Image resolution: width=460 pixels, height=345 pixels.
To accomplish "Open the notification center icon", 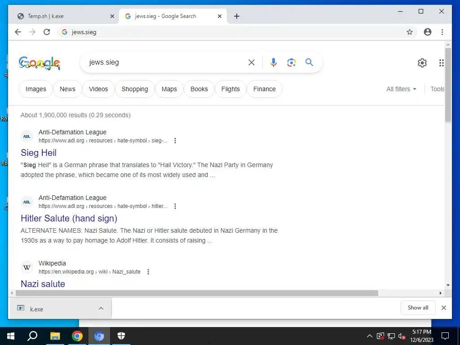I will [445, 336].
